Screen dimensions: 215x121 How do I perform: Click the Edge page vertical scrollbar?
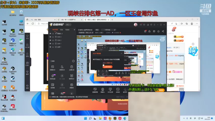point(199,49)
